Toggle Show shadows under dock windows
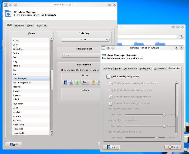189x154 pixels. [x=111, y=103]
